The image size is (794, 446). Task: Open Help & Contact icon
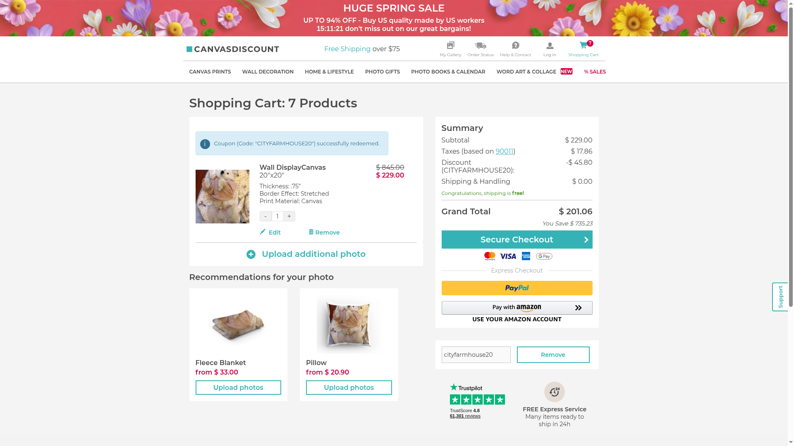515,45
